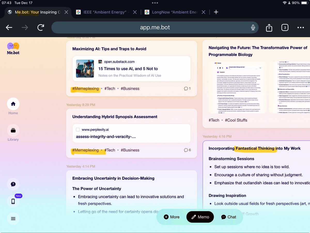Screen dimensions: 310x233
Task: Open Maximizing AI: Tips and Traps title
Action: click(109, 49)
